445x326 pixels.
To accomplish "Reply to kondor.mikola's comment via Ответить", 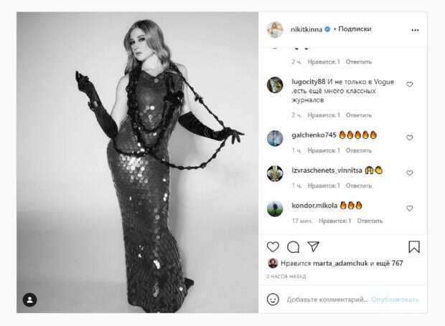I will tap(370, 221).
